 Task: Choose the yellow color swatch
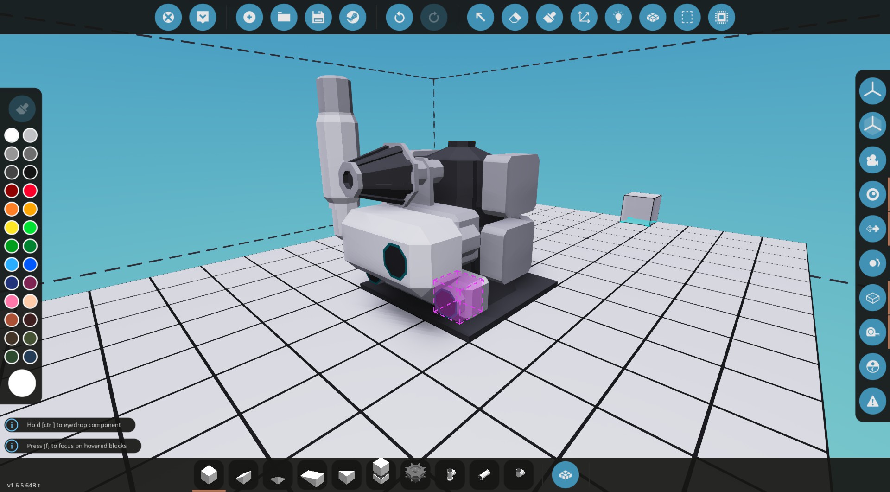[x=12, y=228]
